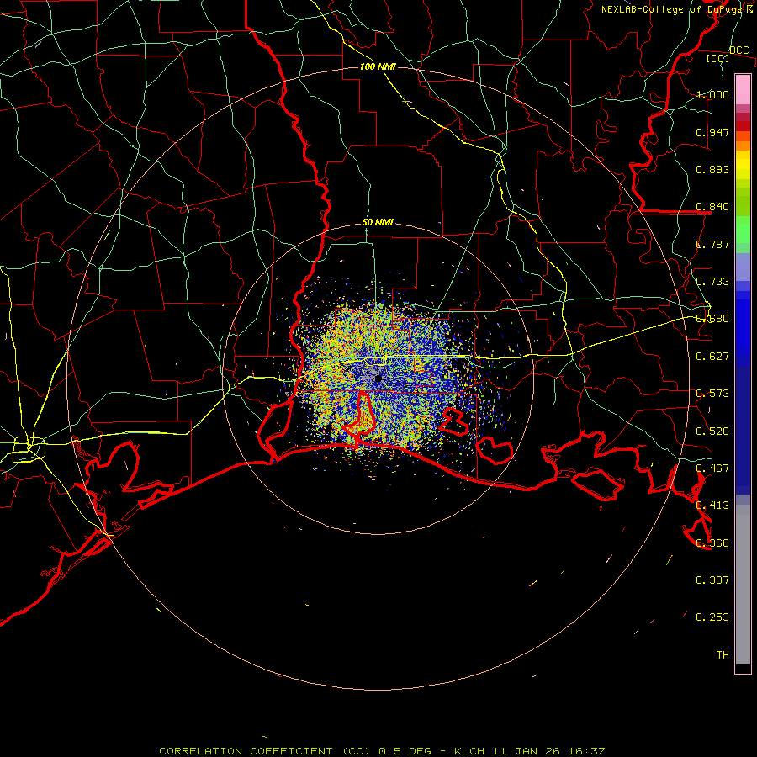
Task: Click the 0.840 color scale label
Action: 712,207
